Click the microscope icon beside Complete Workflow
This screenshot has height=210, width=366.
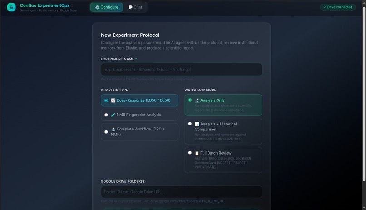pos(113,129)
